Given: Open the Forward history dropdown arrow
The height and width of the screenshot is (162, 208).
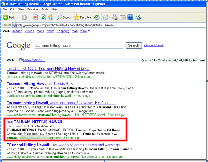Looking at the screenshot, I should pos(30,17).
